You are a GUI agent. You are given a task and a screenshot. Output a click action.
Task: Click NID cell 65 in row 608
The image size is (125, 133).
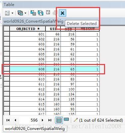(68, 69)
